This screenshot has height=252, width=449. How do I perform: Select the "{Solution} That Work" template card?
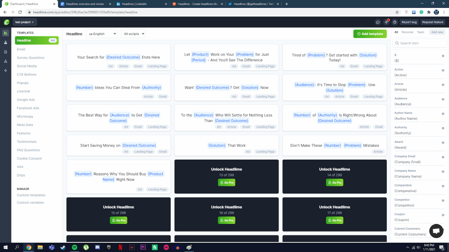click(x=227, y=145)
